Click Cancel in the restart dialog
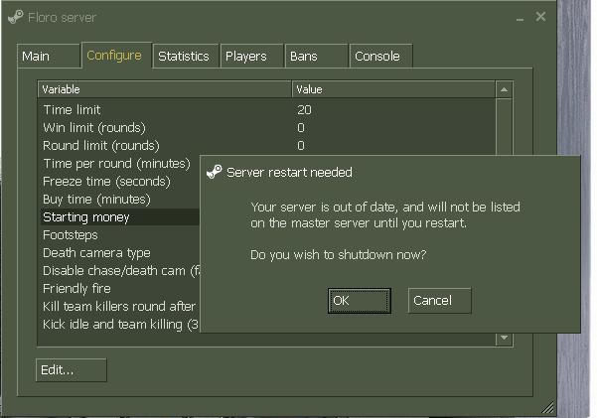The image size is (597, 418). [x=439, y=301]
